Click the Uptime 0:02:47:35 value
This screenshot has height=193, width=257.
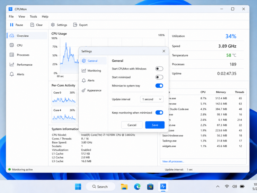pyautogui.click(x=227, y=74)
